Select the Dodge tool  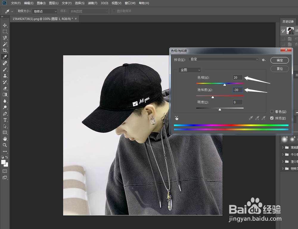5,107
